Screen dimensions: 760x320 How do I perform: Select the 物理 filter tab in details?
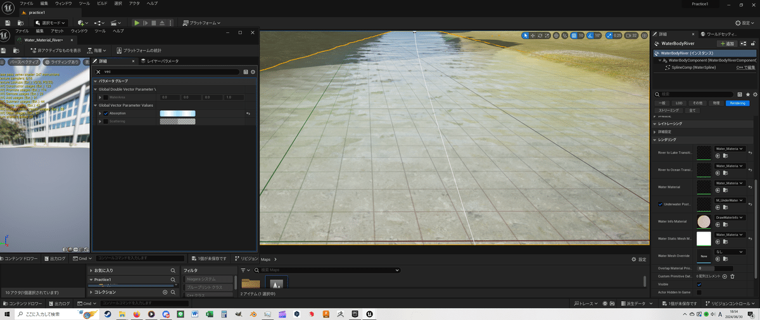716,102
